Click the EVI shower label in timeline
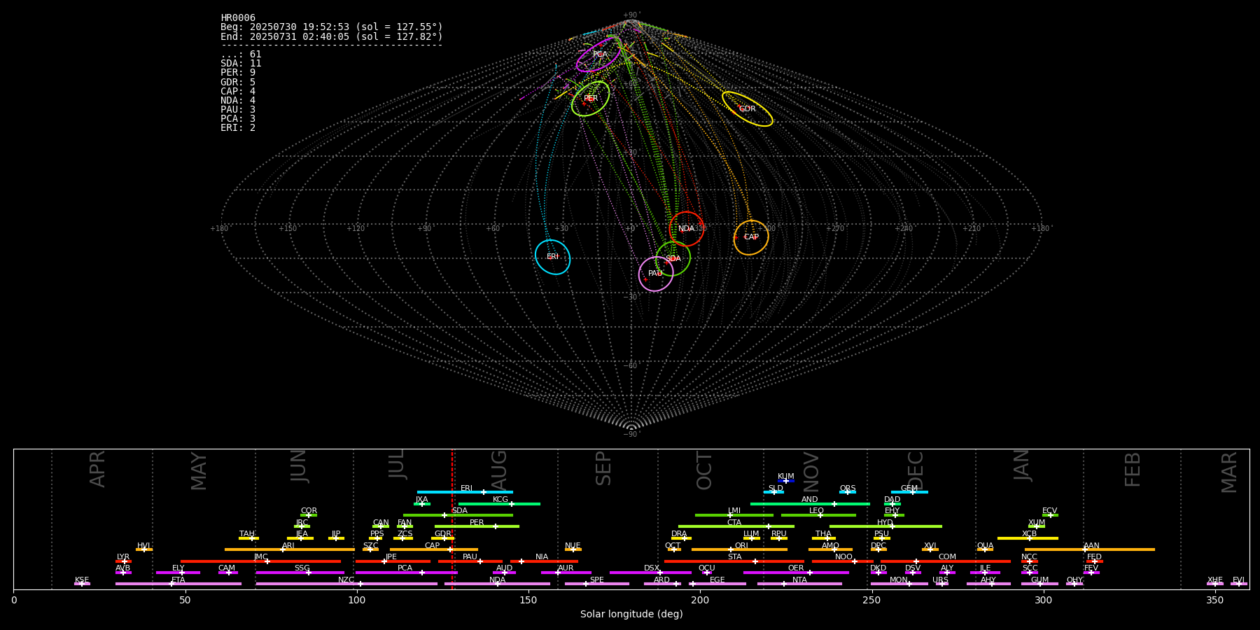The image size is (1260, 630). pyautogui.click(x=1238, y=580)
